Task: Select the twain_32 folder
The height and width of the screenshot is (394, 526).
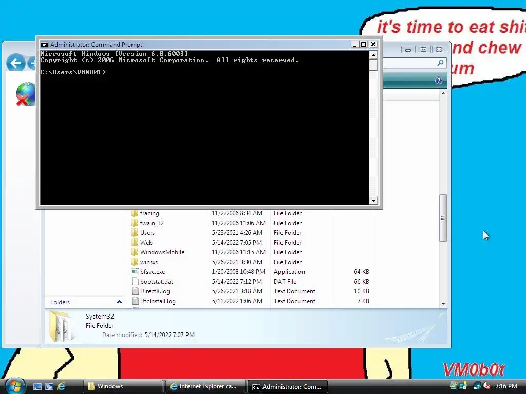Action: point(152,223)
